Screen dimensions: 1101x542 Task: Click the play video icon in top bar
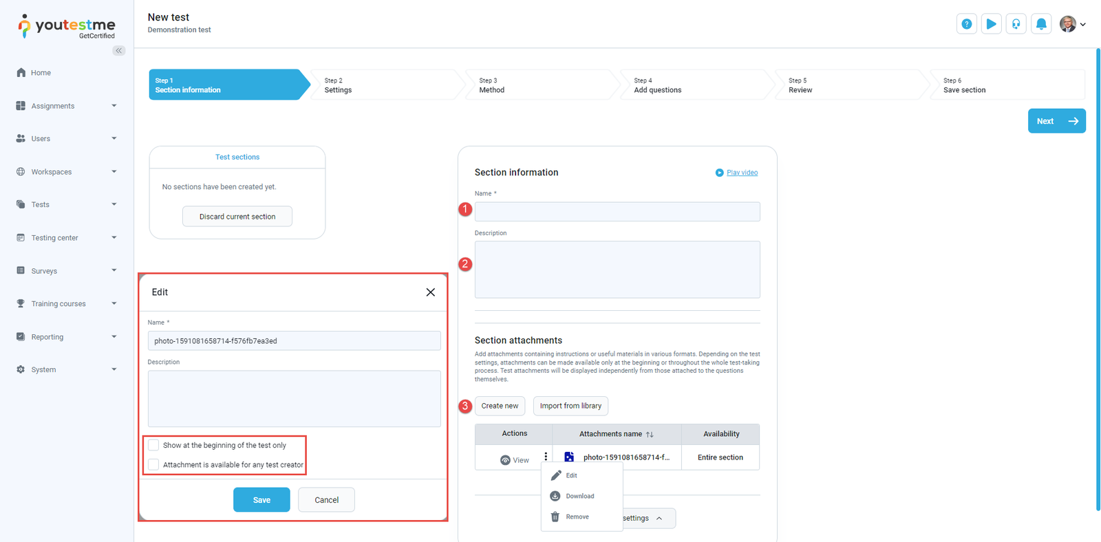[x=991, y=24]
